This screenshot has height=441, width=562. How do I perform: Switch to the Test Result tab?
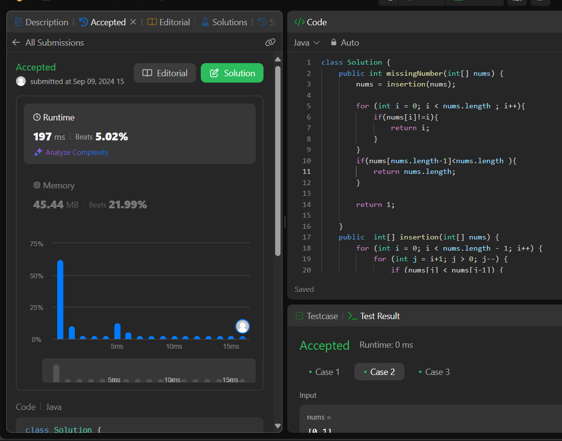374,316
